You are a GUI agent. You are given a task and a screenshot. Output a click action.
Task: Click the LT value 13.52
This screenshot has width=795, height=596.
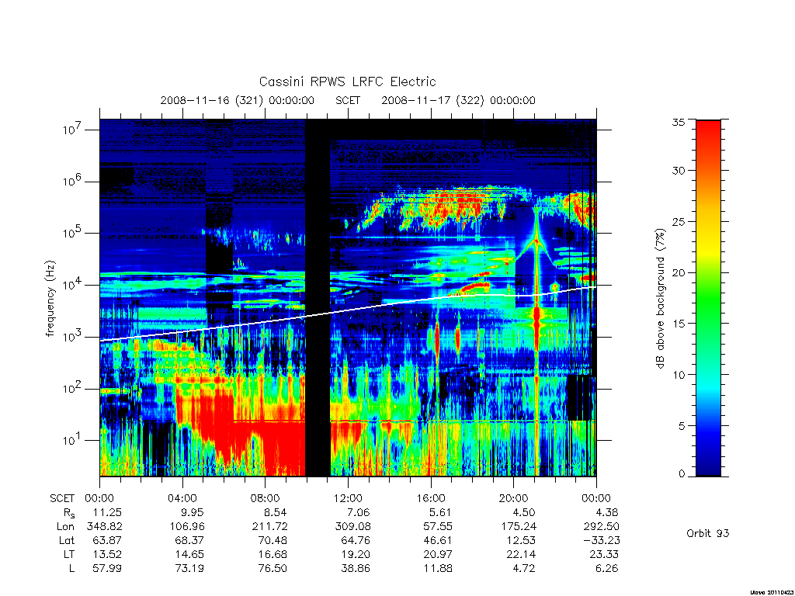pyautogui.click(x=107, y=554)
